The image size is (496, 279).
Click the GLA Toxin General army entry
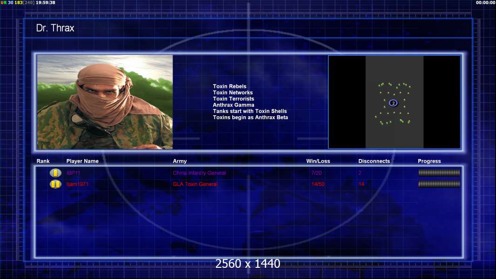[195, 184]
